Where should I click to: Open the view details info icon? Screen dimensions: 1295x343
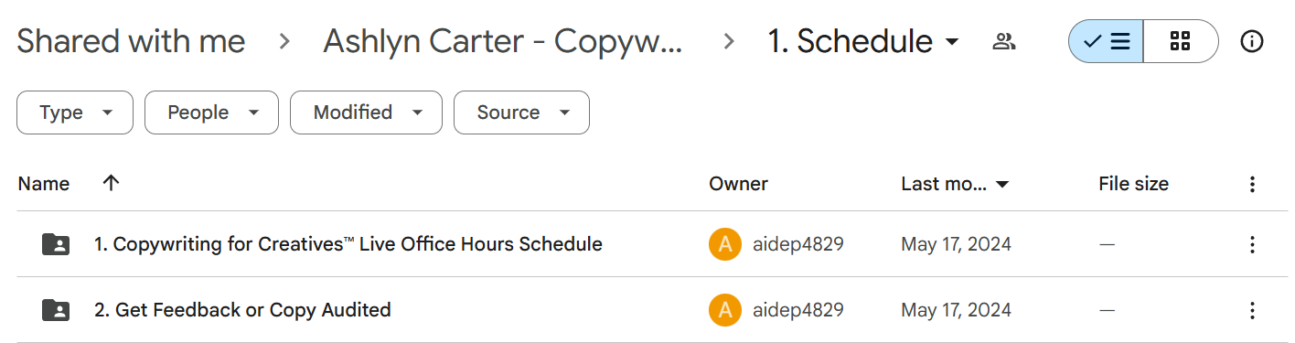coord(1251,41)
